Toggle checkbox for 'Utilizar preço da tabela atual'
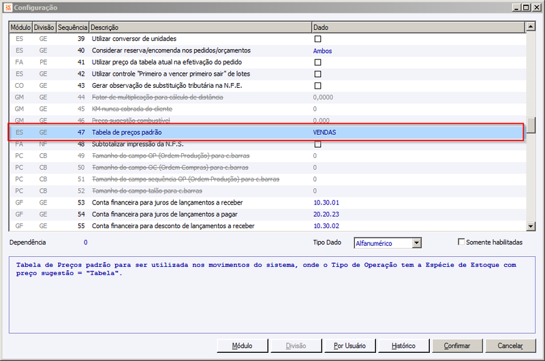The image size is (545, 361). 317,62
